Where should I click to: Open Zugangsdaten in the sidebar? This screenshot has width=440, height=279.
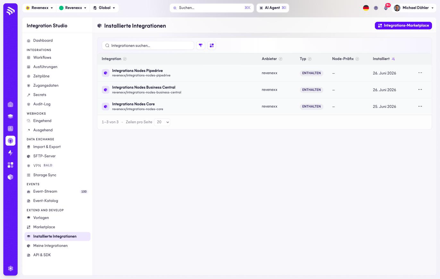[x=57, y=86]
